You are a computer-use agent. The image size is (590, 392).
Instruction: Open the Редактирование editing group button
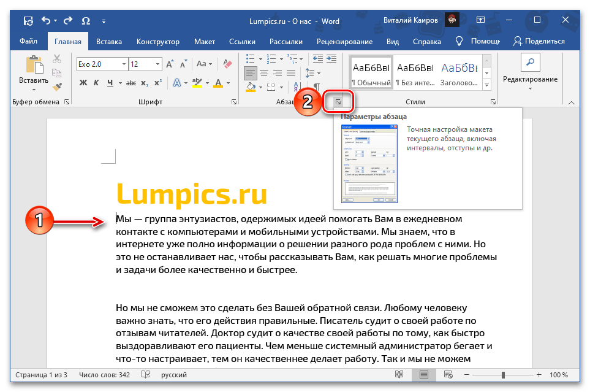coord(530,71)
